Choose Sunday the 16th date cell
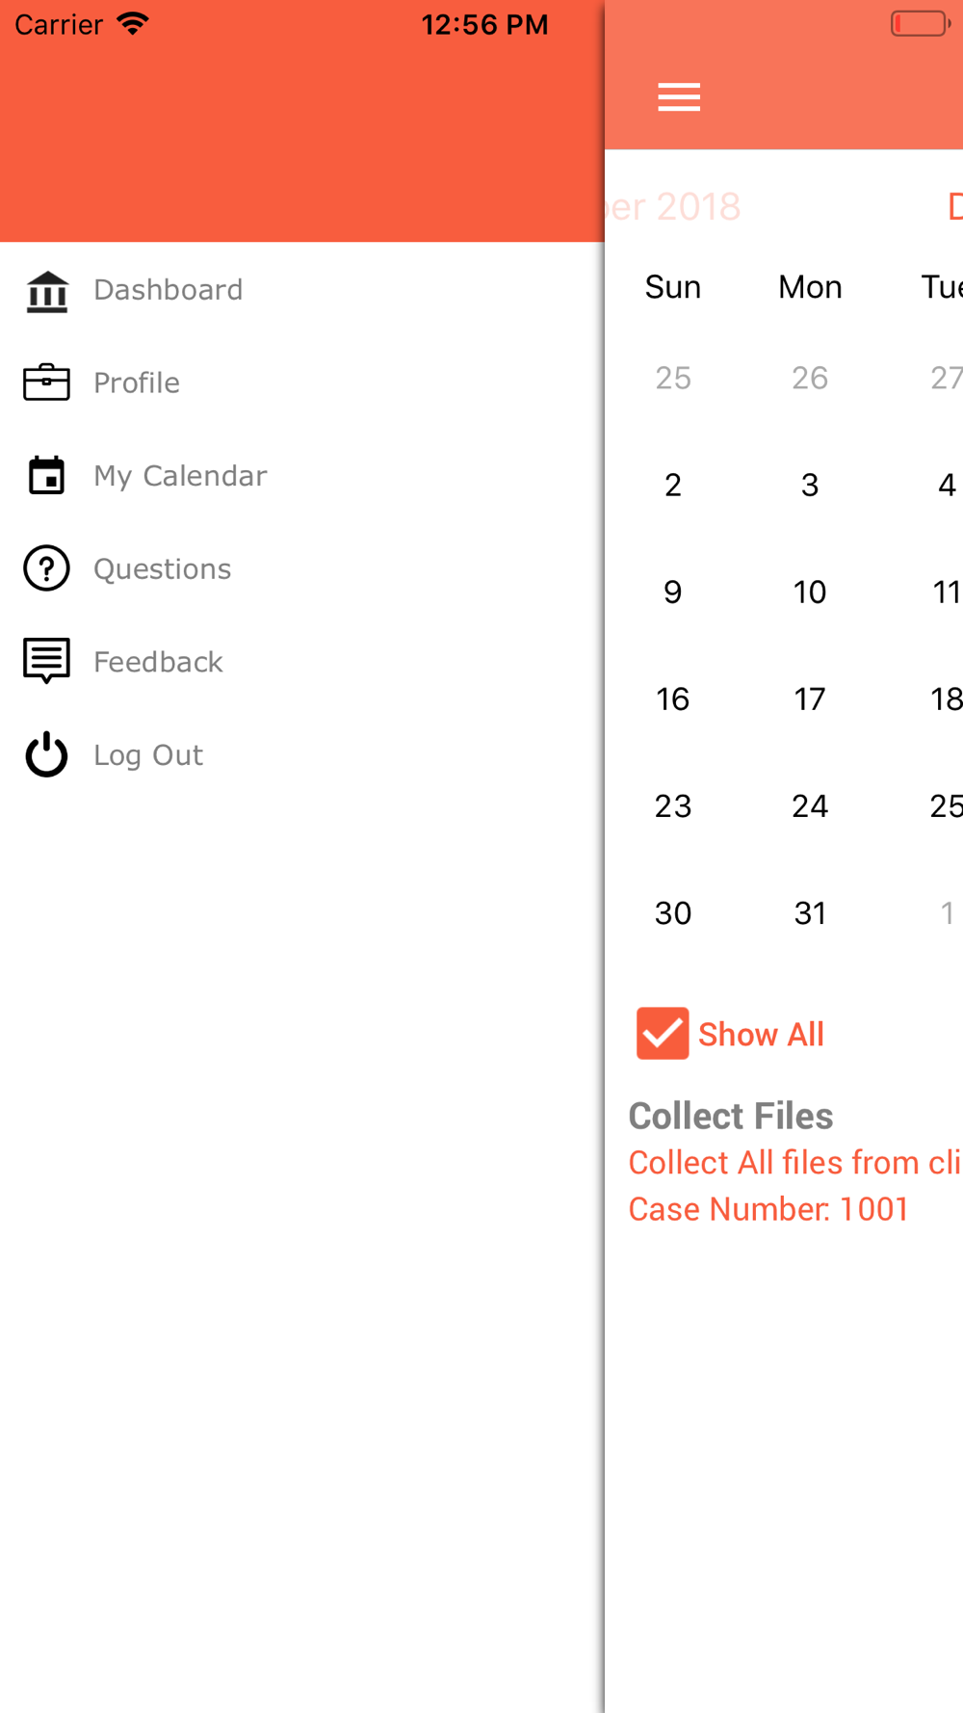The height and width of the screenshot is (1713, 963). [x=673, y=698]
